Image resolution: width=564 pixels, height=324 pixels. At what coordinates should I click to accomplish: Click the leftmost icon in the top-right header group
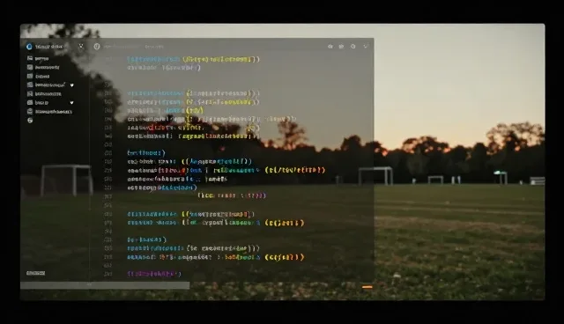[x=330, y=47]
